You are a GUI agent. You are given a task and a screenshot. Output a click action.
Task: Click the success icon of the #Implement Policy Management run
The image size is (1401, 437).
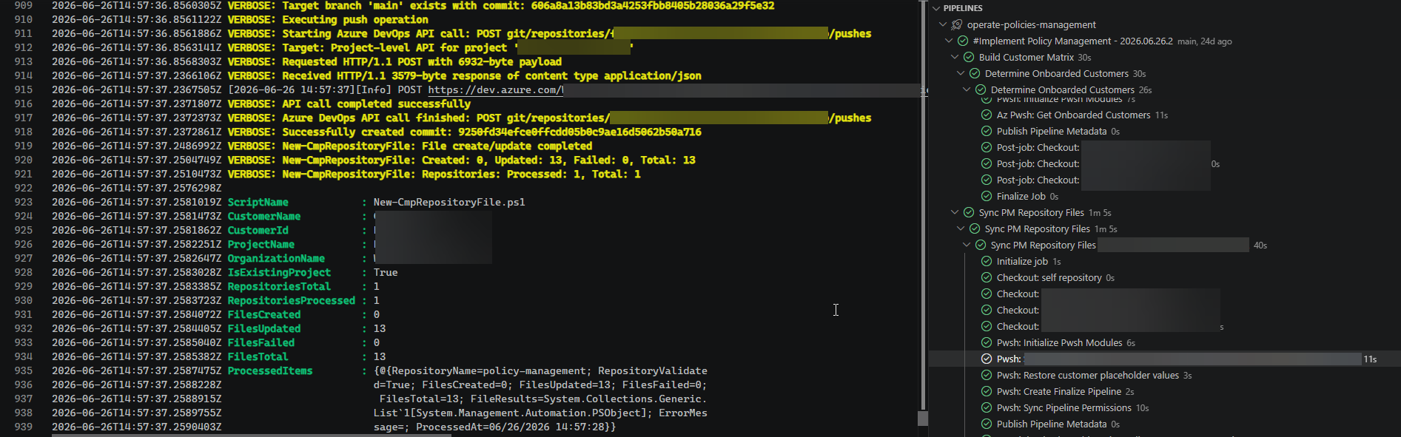[963, 41]
